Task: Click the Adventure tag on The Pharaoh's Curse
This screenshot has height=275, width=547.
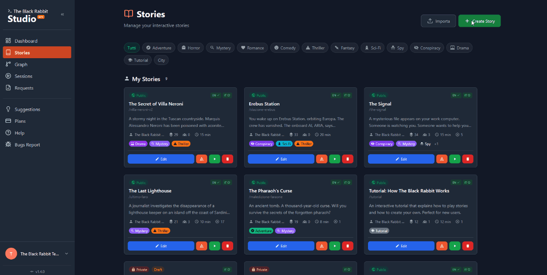Action: pos(261,231)
